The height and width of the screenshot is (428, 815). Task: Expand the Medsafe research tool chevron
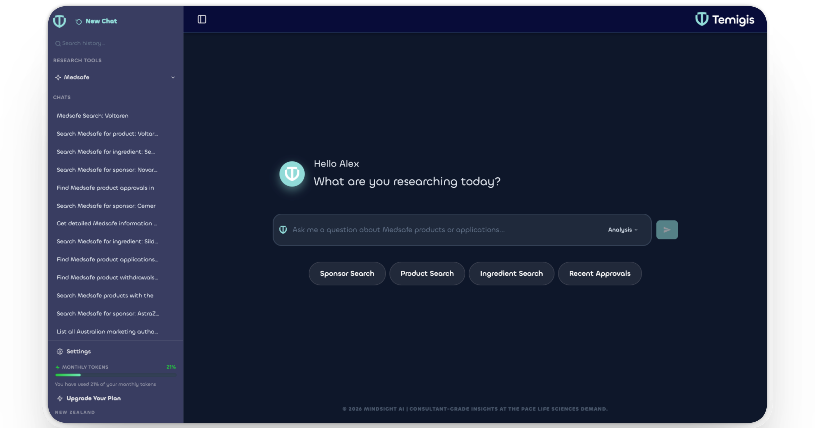[173, 77]
